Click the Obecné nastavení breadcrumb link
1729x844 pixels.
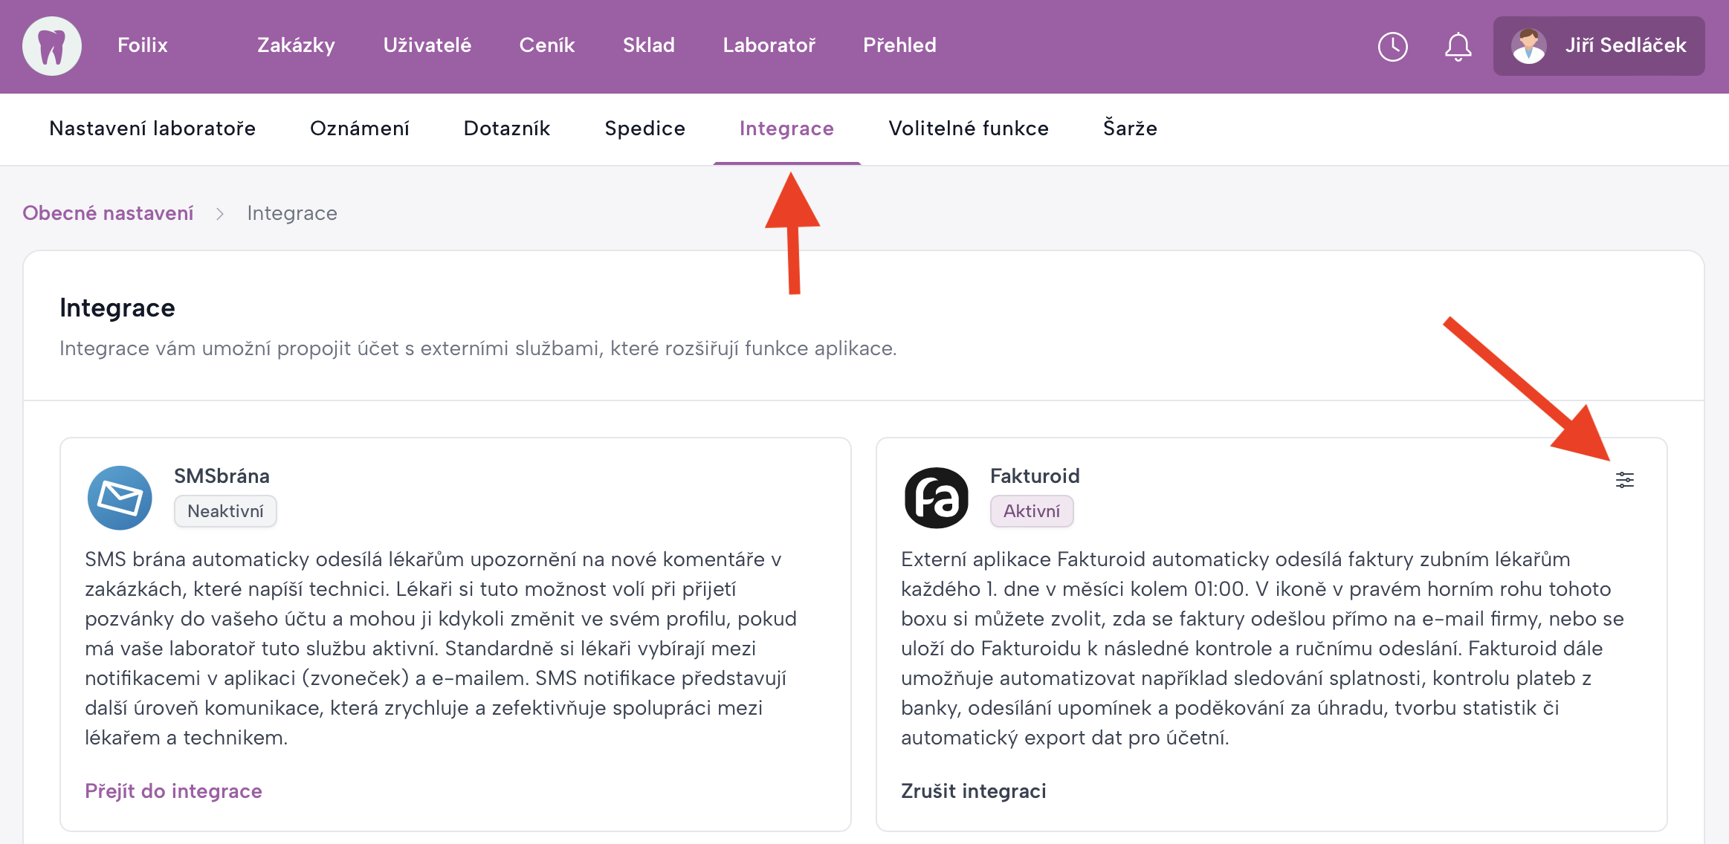coord(108,213)
